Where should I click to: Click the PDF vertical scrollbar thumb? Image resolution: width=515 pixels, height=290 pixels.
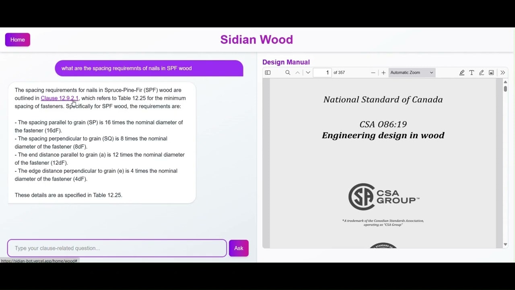click(505, 88)
